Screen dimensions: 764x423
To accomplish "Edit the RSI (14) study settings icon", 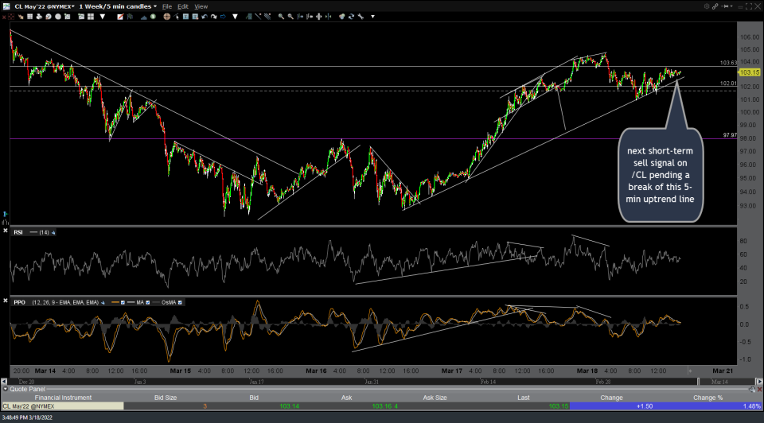I will (53, 233).
